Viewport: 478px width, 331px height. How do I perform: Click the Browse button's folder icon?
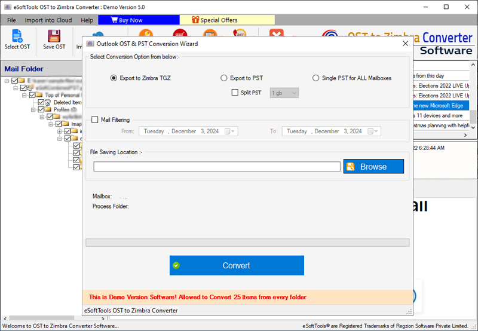(x=351, y=167)
